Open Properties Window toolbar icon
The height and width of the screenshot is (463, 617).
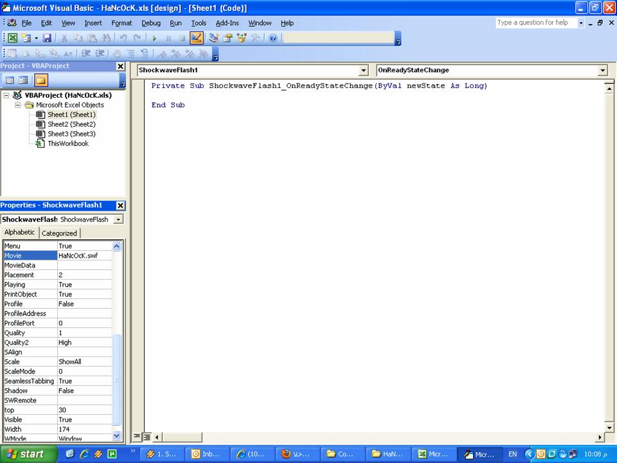click(228, 38)
